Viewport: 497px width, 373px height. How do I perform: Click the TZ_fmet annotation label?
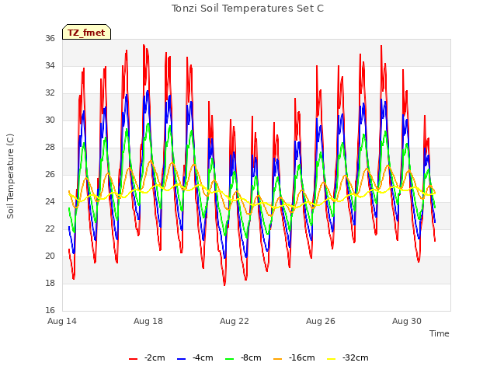86,33
